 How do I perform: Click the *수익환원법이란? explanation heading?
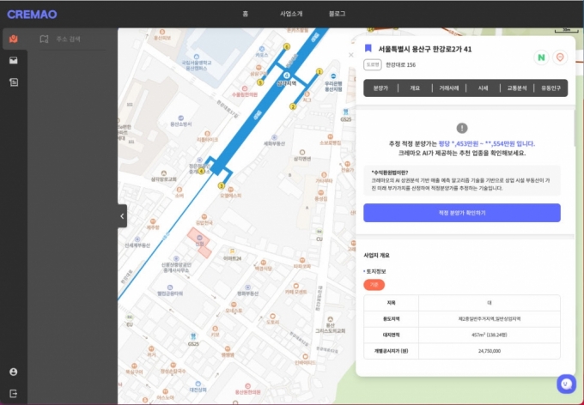tap(390, 172)
